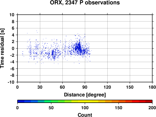Click the colorbar tick label '50'
The width and height of the screenshot is (156, 117).
point(51,108)
